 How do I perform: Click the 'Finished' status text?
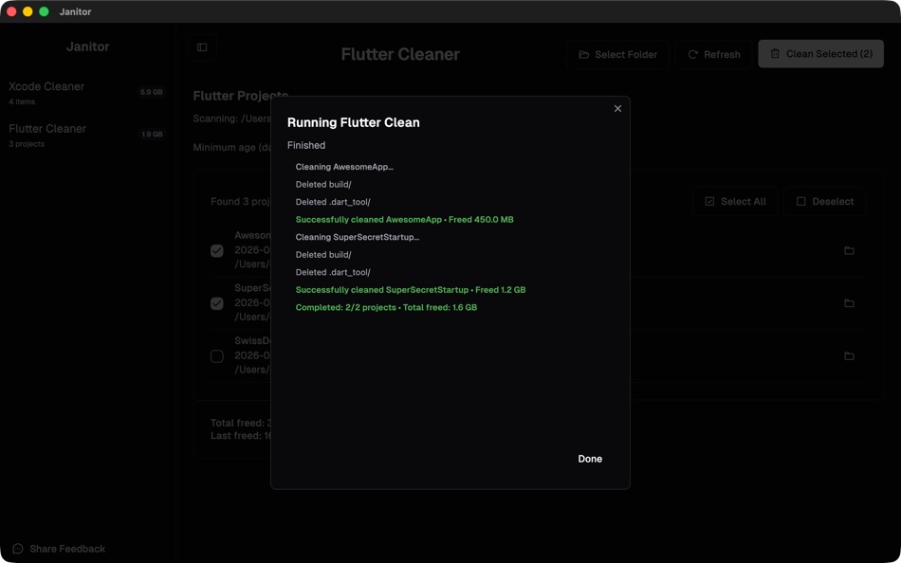point(306,145)
